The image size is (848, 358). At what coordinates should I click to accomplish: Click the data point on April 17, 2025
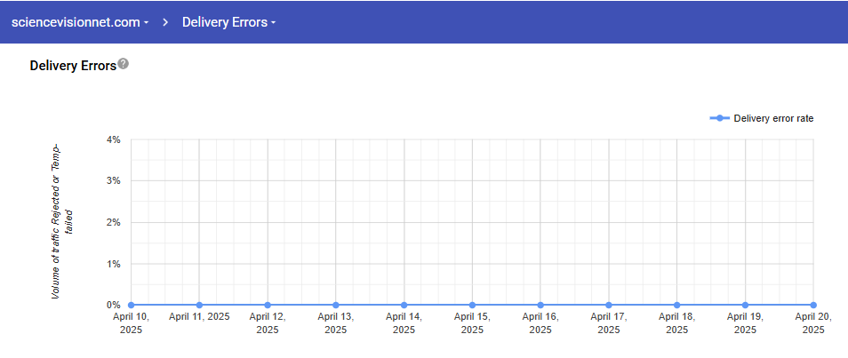pyautogui.click(x=609, y=305)
